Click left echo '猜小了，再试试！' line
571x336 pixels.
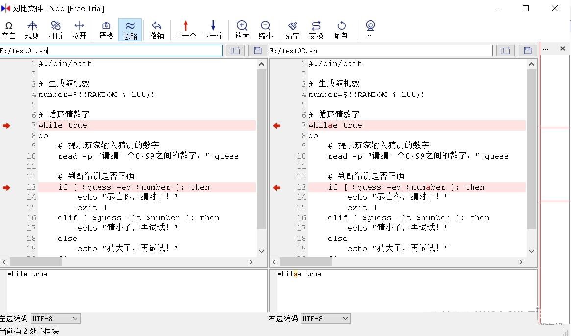[127, 228]
